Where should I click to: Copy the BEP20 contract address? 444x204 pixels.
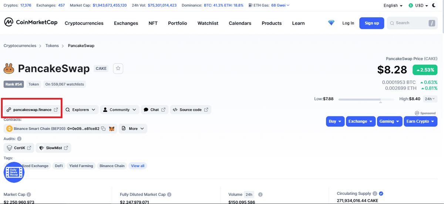tap(103, 129)
